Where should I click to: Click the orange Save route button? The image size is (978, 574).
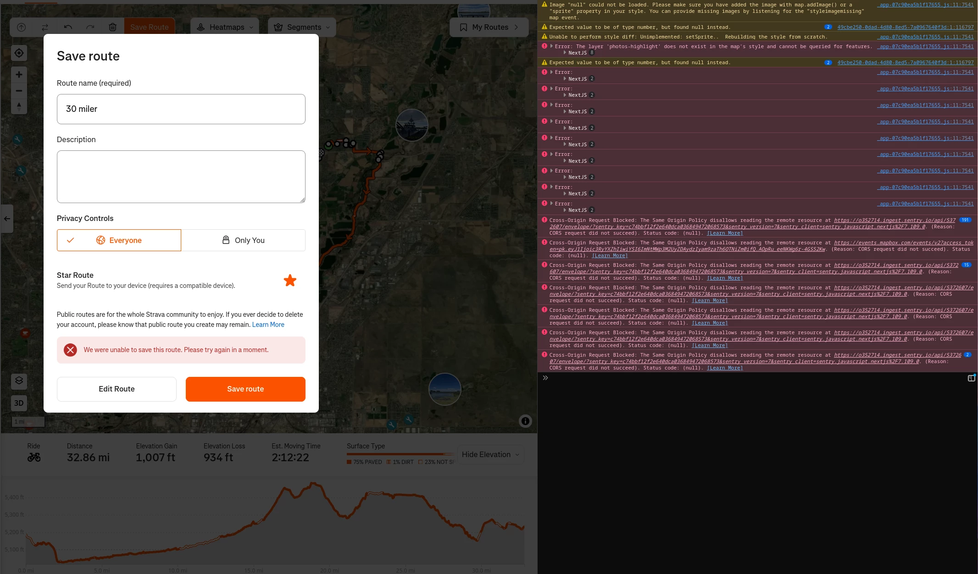(245, 389)
